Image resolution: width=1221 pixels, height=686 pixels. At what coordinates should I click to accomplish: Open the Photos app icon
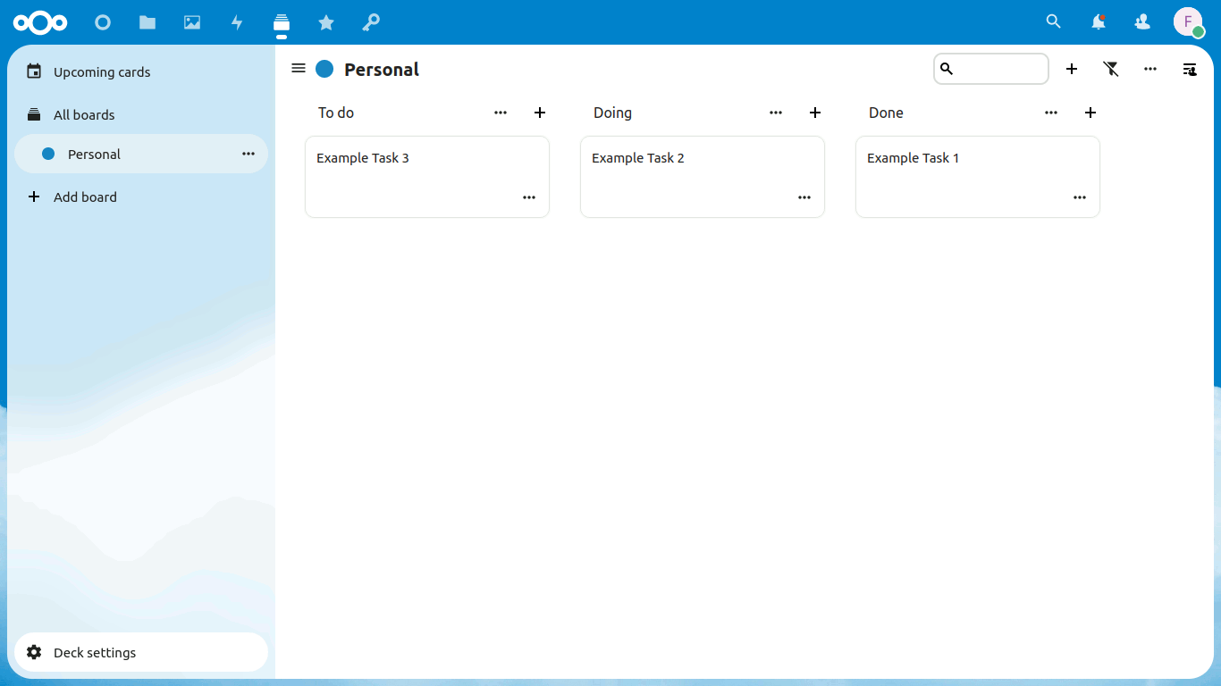(x=192, y=22)
